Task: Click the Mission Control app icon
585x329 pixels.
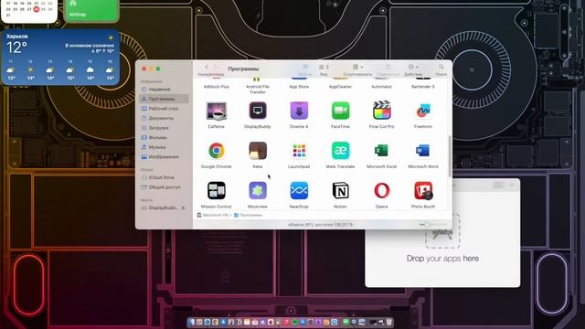Action: (x=217, y=191)
